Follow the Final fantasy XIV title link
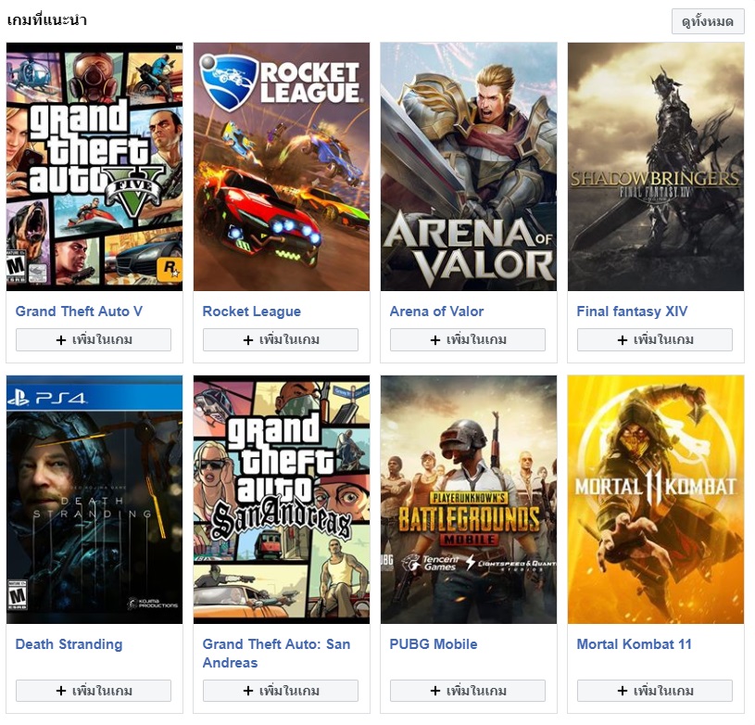The height and width of the screenshot is (725, 755). tap(632, 312)
